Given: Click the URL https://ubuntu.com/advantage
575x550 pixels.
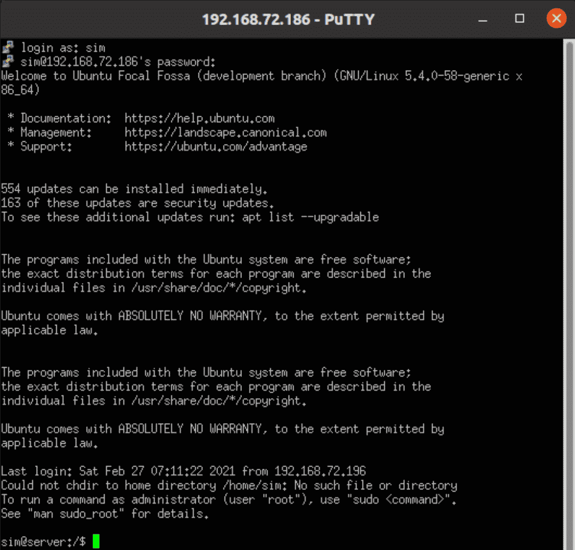Looking at the screenshot, I should tap(216, 147).
